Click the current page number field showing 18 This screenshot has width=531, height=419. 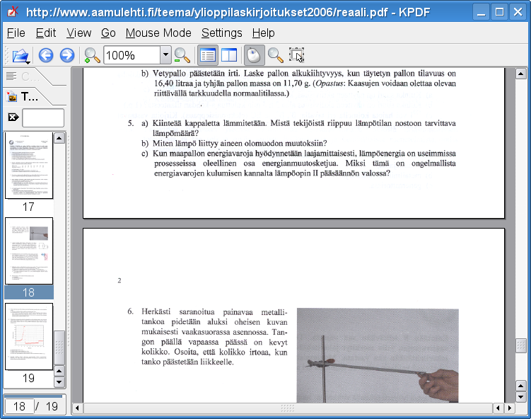point(19,406)
